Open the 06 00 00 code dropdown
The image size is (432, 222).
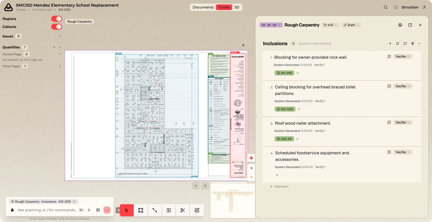coord(271,25)
